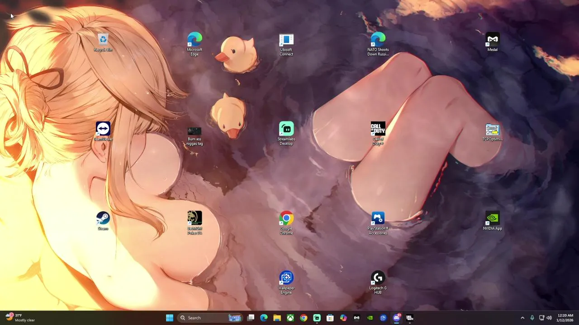Screen dimensions: 579x325
Task: Launch Edge from the taskbar
Action: pos(264,318)
